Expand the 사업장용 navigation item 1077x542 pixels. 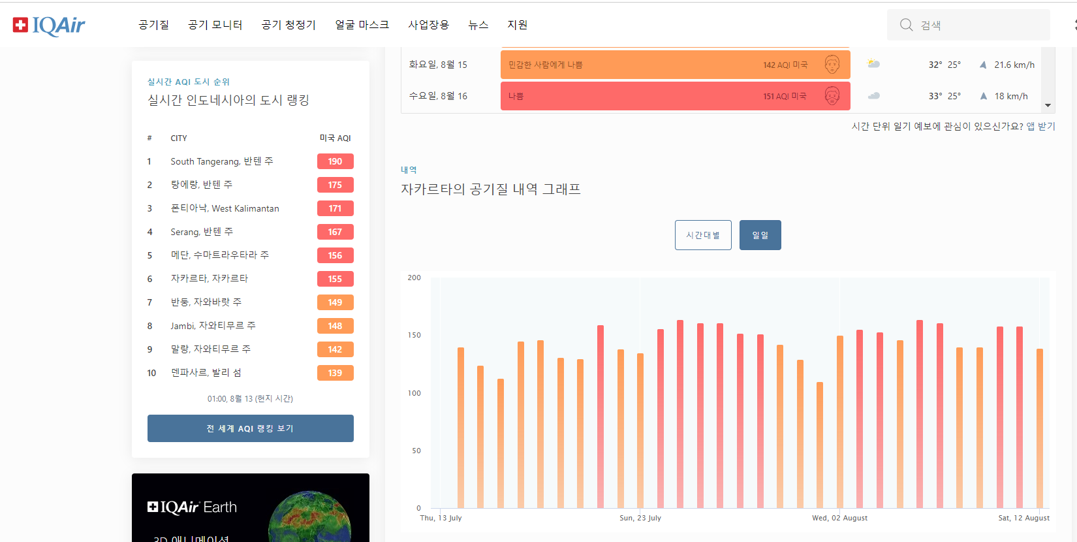tap(428, 25)
